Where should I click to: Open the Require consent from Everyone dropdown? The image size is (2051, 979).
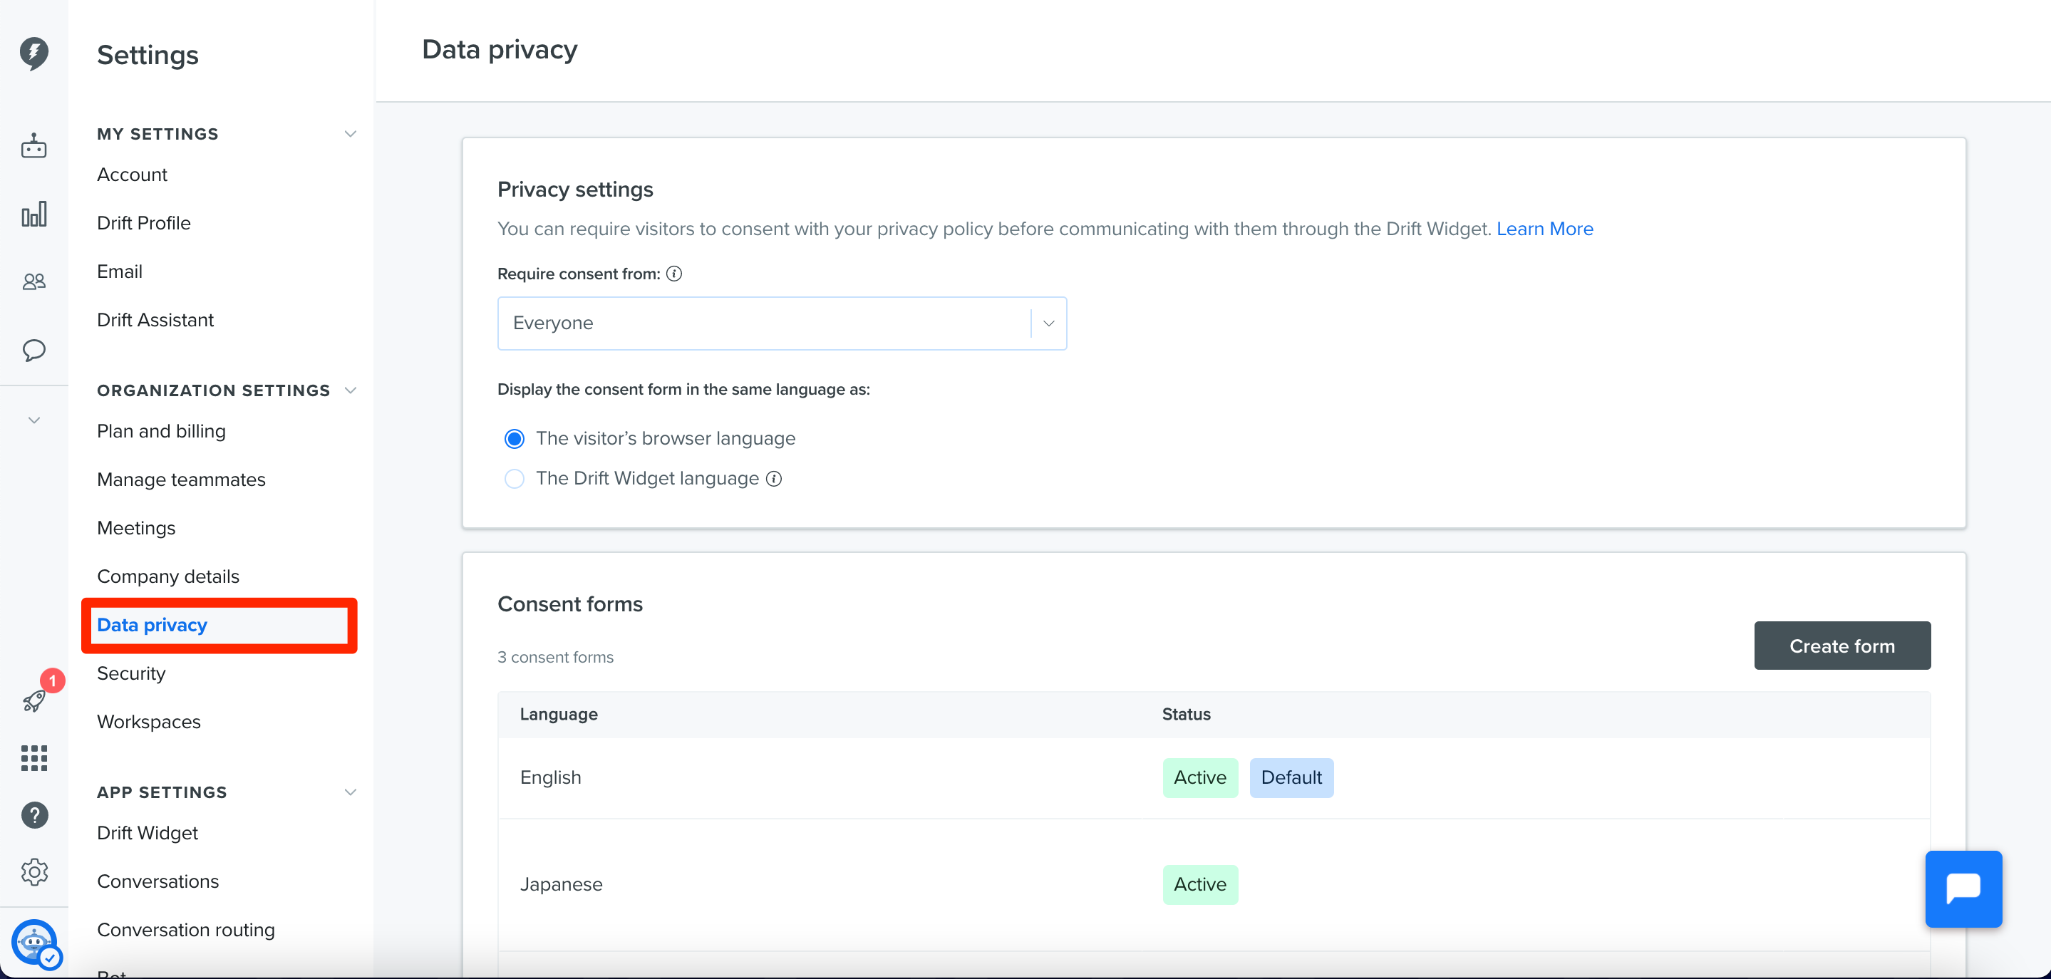pos(782,323)
